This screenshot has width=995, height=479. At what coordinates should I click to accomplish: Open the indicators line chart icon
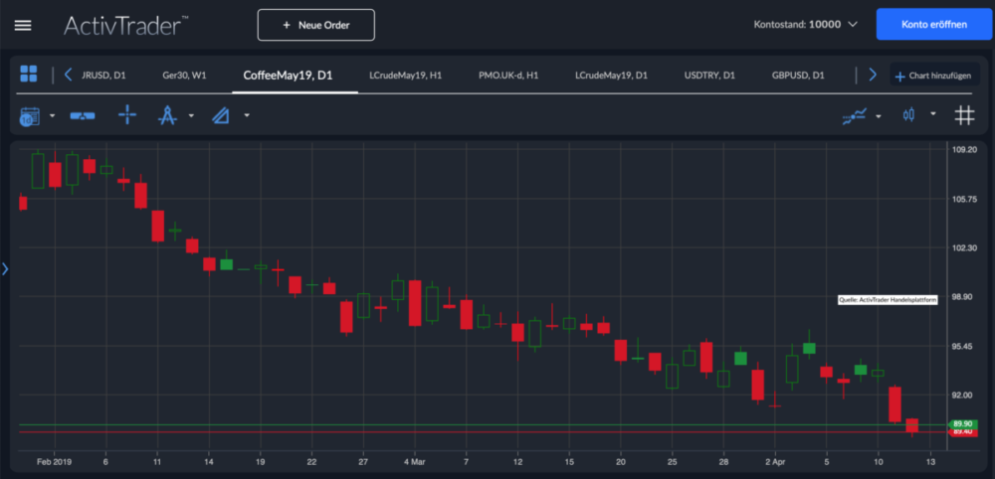point(854,116)
